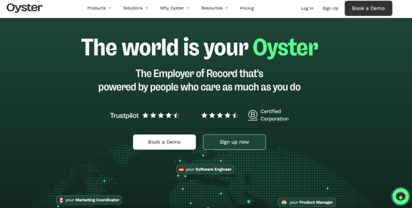412x208 pixels.
Task: Open the chat widget bubble icon
Action: tap(400, 196)
